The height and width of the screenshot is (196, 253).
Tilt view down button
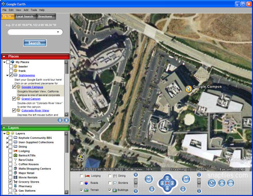199,191
